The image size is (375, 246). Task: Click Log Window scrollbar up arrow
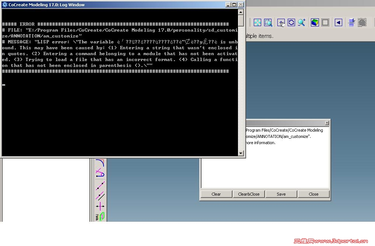tap(241, 12)
